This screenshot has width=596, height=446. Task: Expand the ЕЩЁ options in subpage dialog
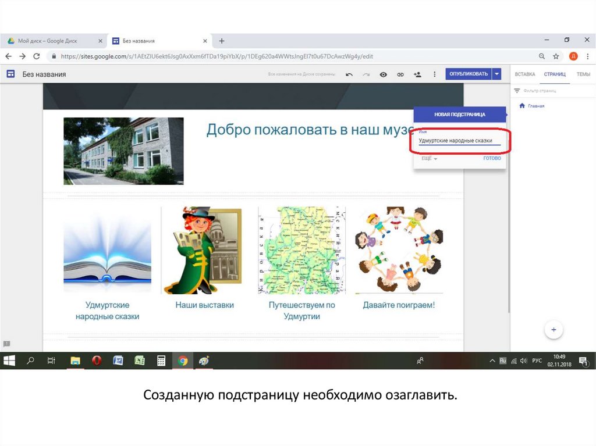430,158
